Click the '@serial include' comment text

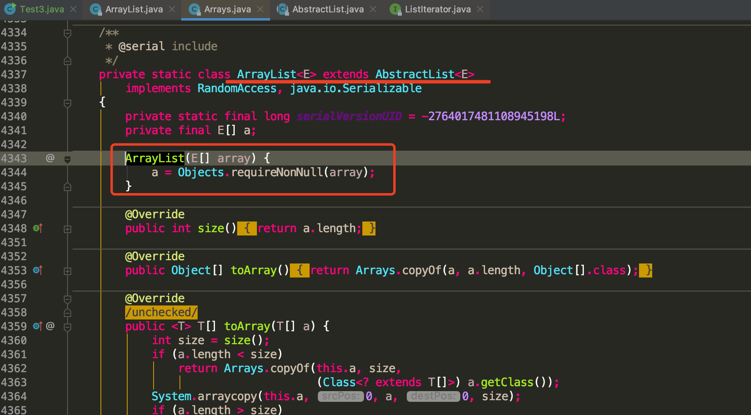(168, 46)
